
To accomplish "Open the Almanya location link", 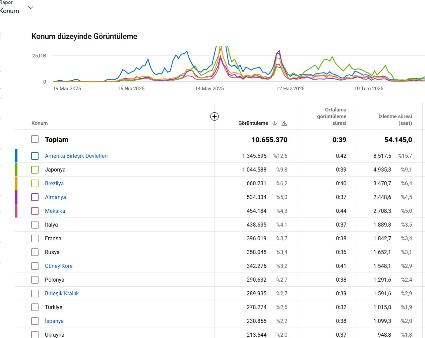I will click(55, 197).
